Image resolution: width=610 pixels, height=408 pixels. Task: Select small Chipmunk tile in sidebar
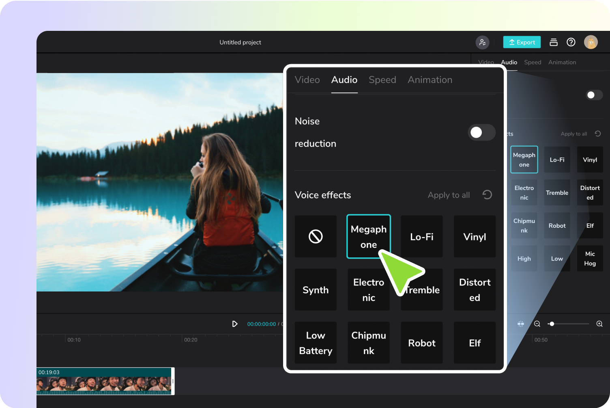524,225
